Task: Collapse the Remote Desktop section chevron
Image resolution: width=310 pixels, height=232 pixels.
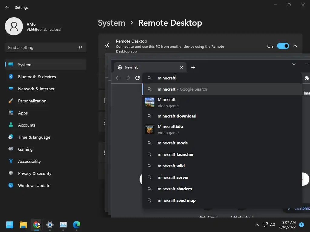Action: pos(295,46)
